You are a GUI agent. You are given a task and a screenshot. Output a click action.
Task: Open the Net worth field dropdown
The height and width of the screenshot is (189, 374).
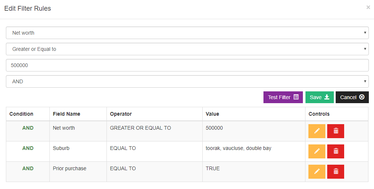(x=187, y=33)
